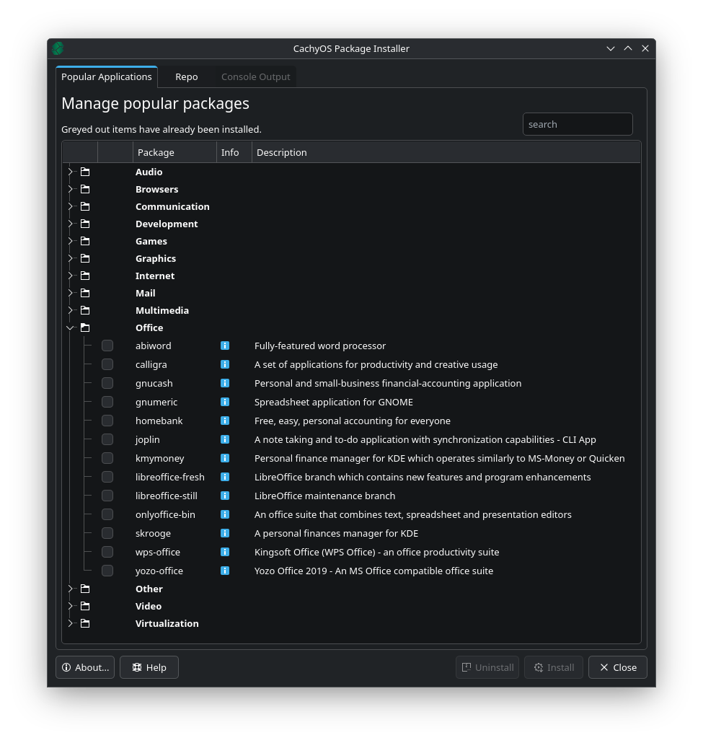Enable the kmymoney checkbox
Viewport: 703px width, 743px height.
point(107,458)
